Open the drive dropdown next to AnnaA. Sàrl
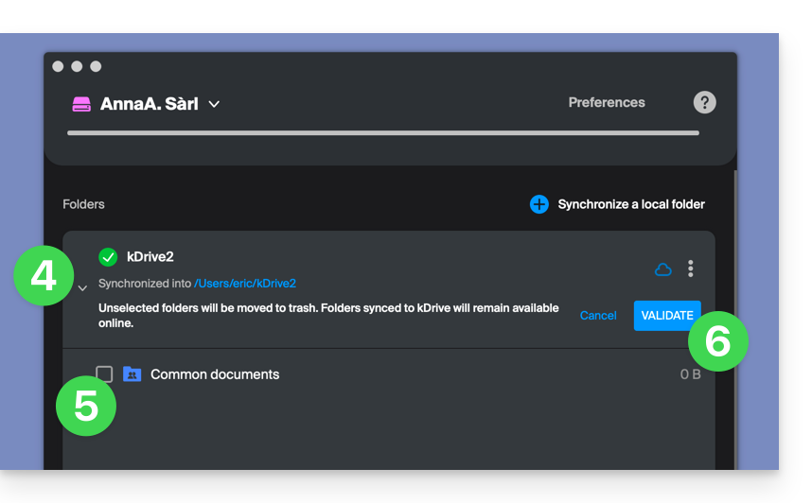This screenshot has width=812, height=503. 214,104
